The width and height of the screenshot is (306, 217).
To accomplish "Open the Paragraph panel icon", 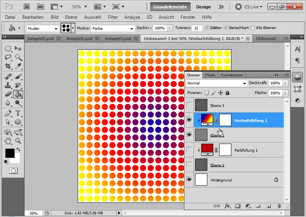I will tap(298, 61).
